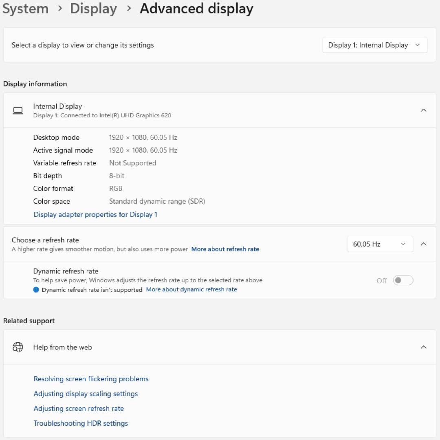Collapse the Help from the web section
Viewport: 440px width, 440px height.
click(x=424, y=347)
